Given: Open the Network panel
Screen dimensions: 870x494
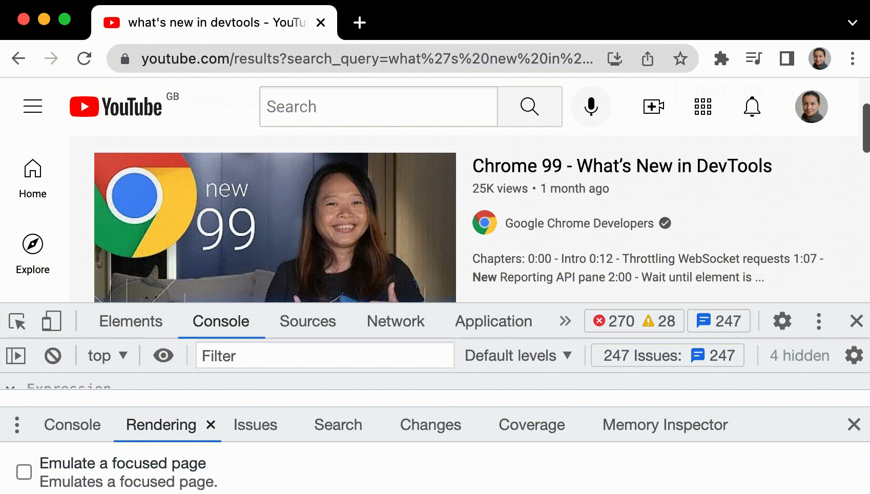Looking at the screenshot, I should 395,321.
